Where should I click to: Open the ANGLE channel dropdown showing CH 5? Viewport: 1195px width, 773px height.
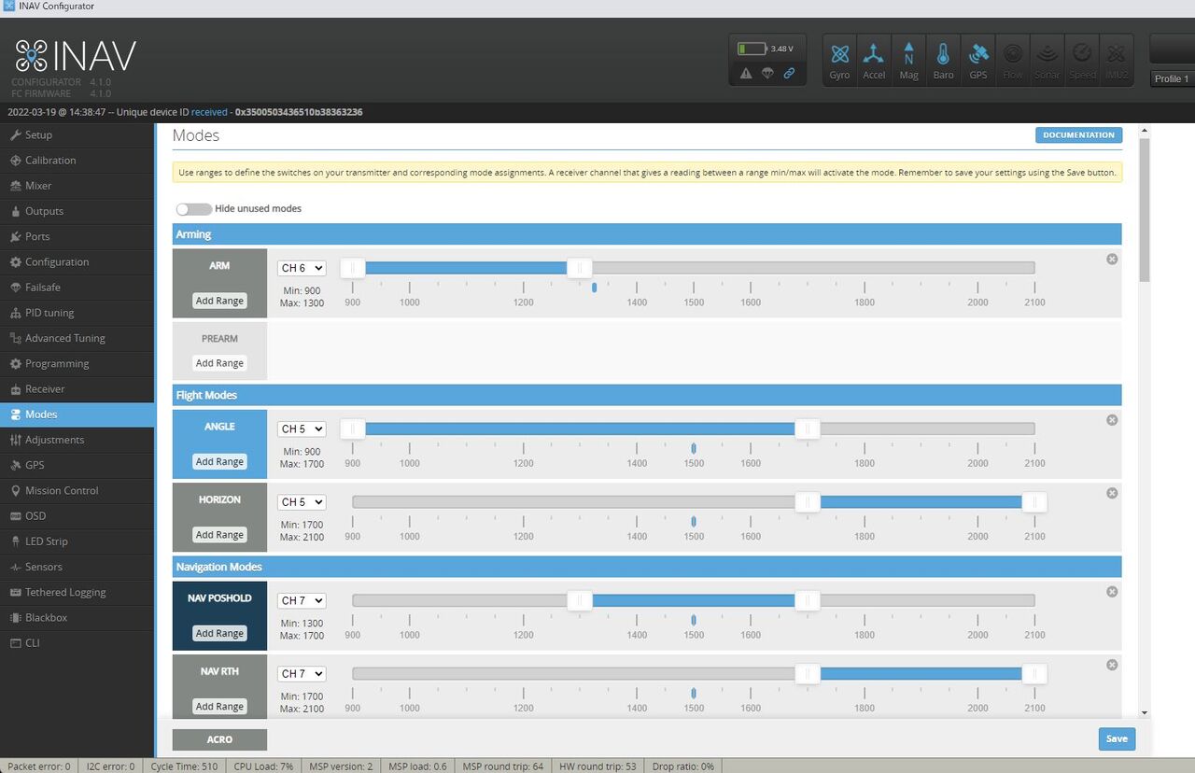click(x=302, y=429)
